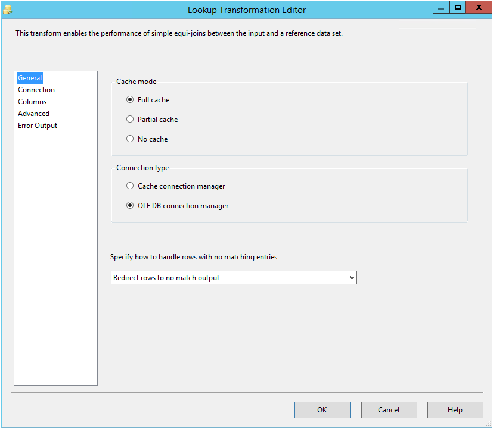This screenshot has height=429, width=493.
Task: Switch to the Connection page
Action: tap(36, 90)
